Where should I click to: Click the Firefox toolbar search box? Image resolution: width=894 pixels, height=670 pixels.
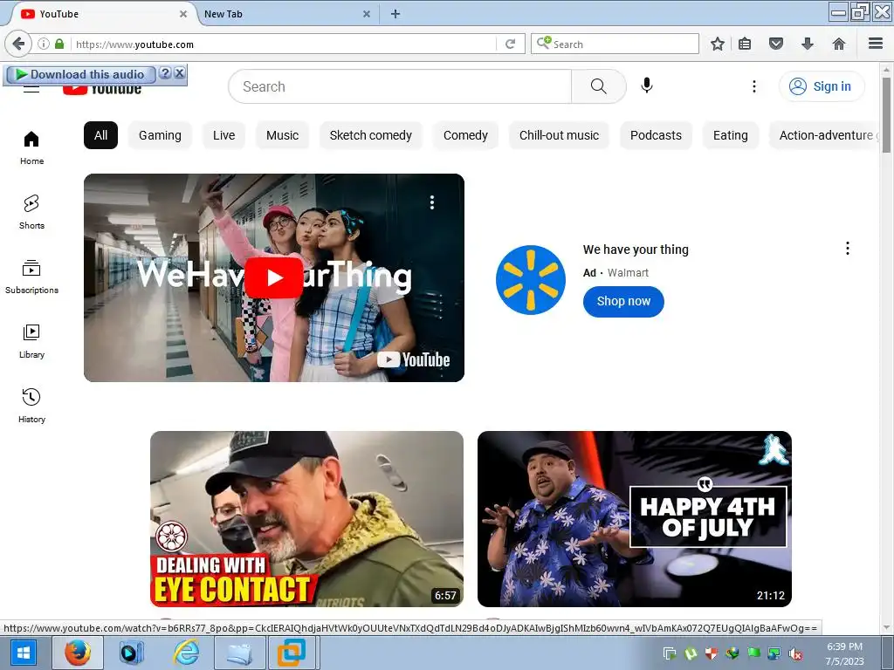[615, 44]
